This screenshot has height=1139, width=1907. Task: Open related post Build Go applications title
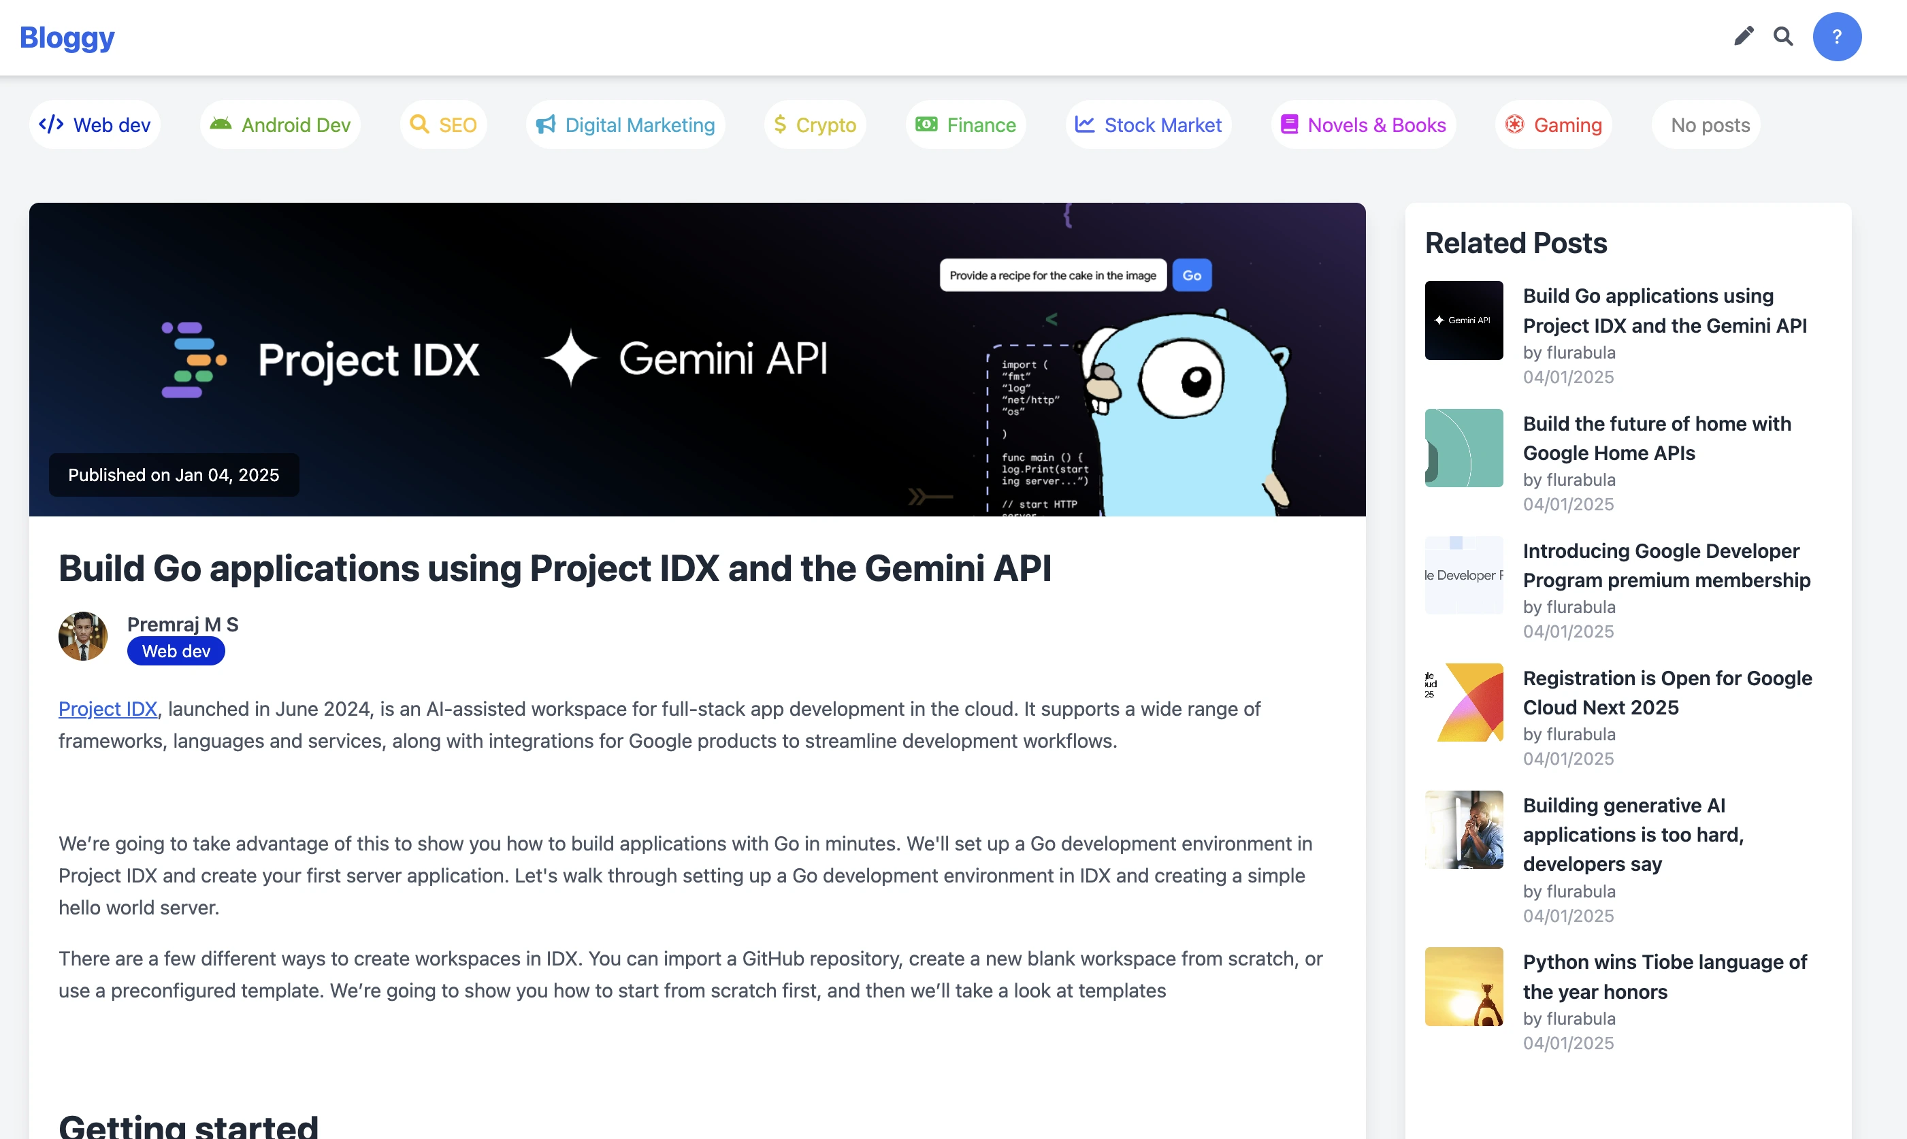tap(1665, 310)
